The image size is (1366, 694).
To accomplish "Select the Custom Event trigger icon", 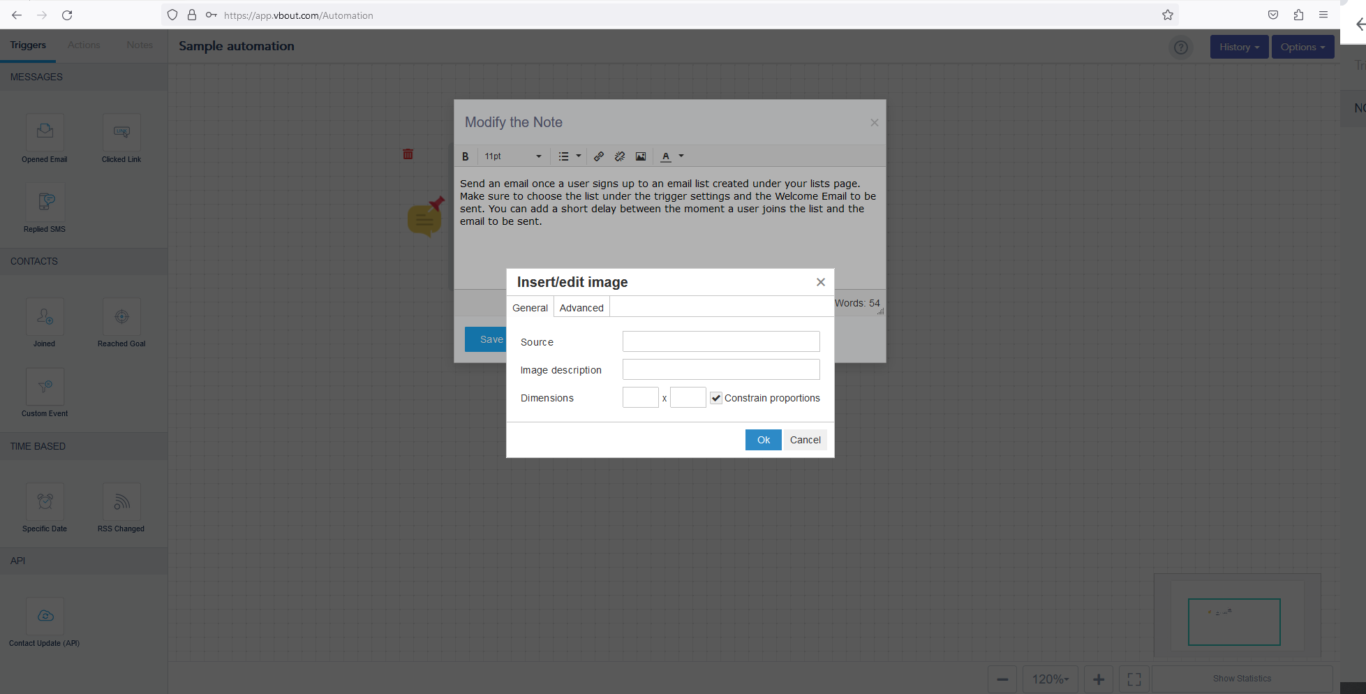I will click(x=45, y=386).
